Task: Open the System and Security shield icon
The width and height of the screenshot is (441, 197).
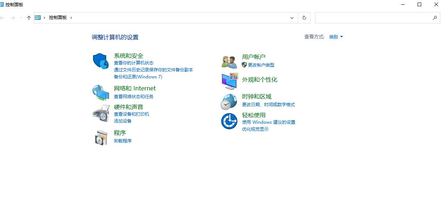Action: click(x=100, y=61)
